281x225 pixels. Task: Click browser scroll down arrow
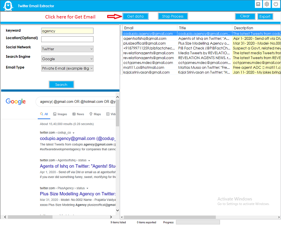click(x=118, y=210)
